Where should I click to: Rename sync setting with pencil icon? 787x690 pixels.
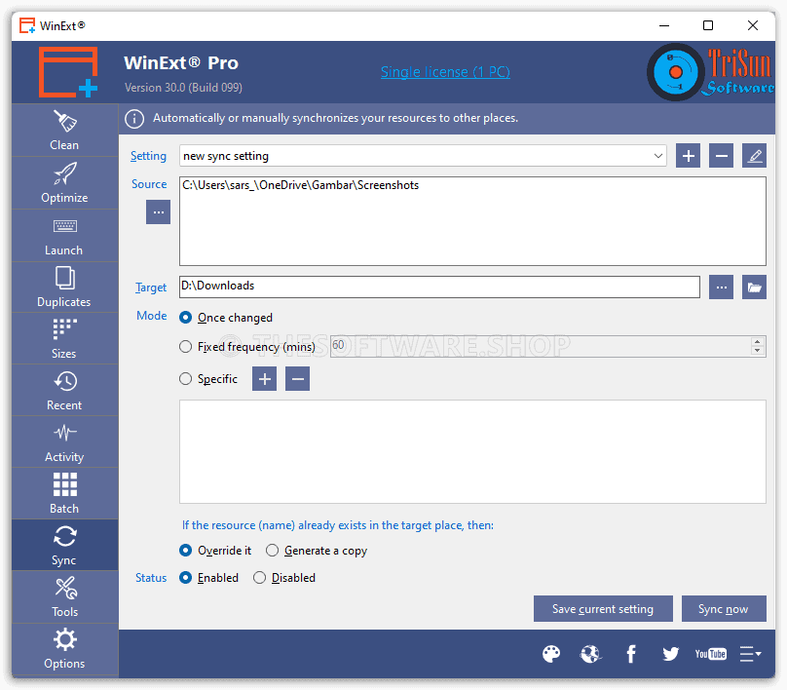754,156
